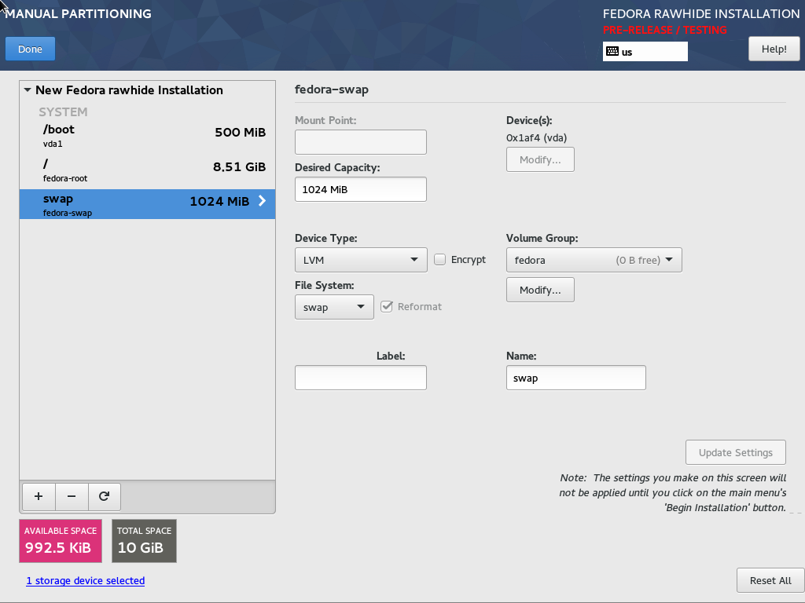The image size is (805, 603).
Task: Click the Done button
Action: tap(31, 49)
